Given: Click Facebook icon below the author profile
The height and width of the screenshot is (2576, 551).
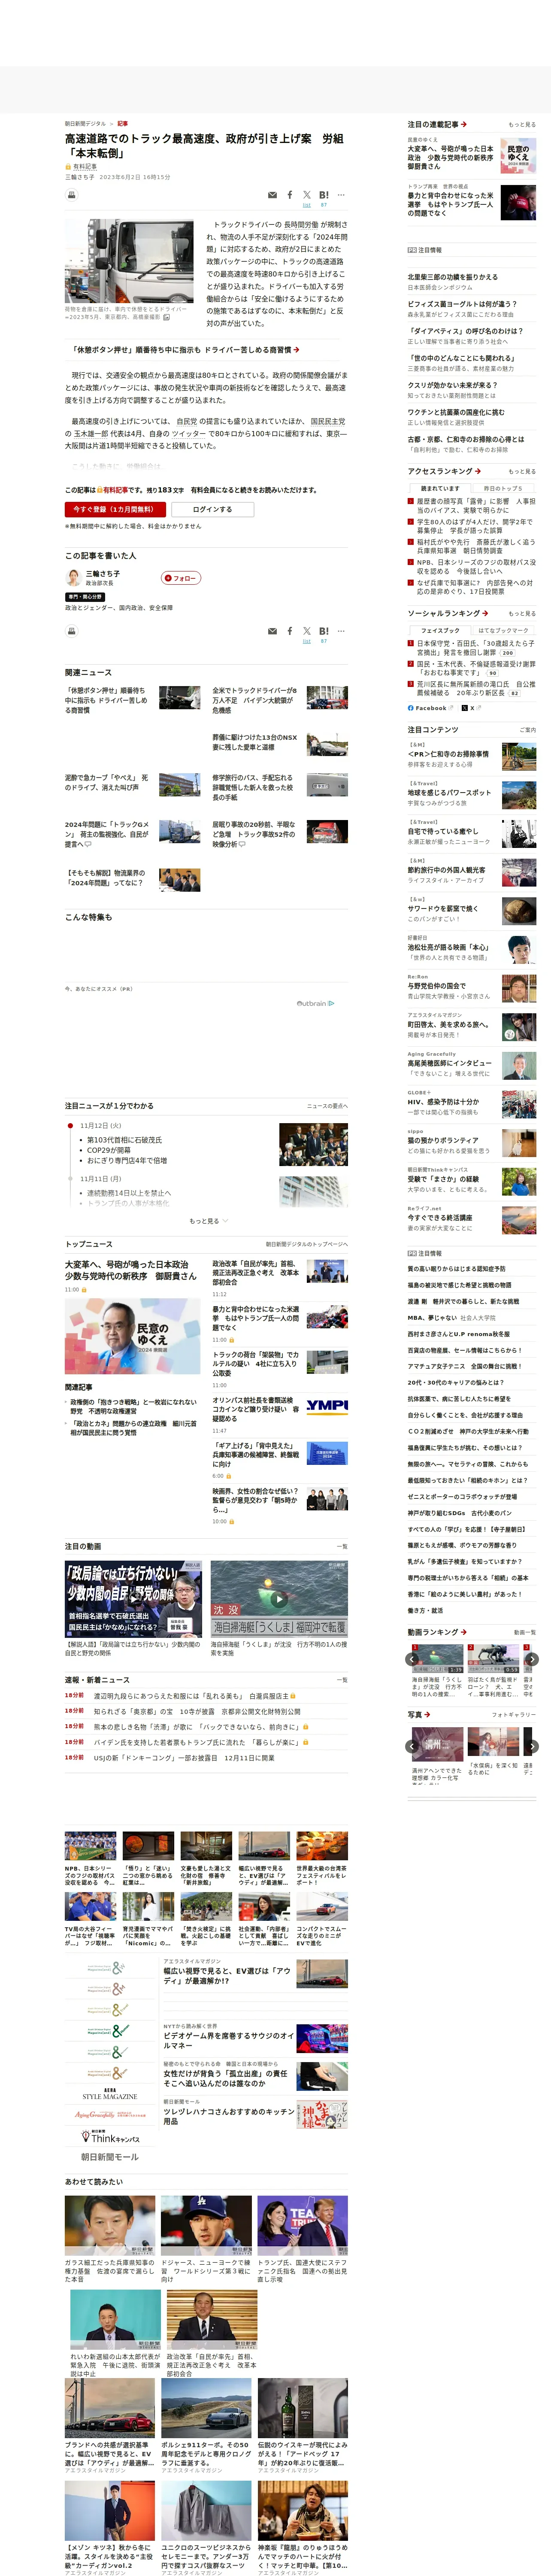Looking at the screenshot, I should click(290, 631).
